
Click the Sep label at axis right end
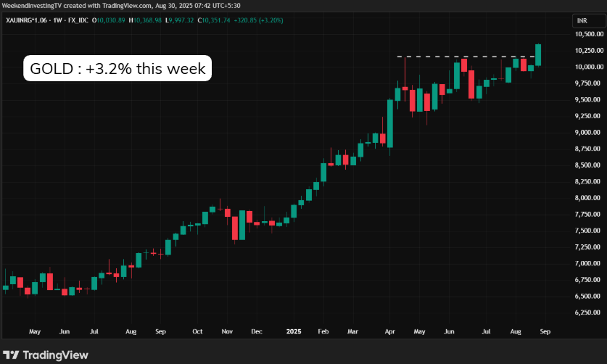click(545, 331)
